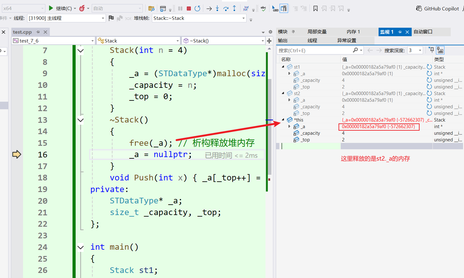Close the 监视 1 watch tab
The height and width of the screenshot is (278, 464).
(x=407, y=32)
